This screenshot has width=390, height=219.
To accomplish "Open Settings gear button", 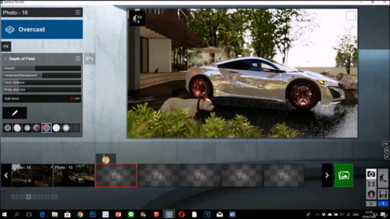I will [x=371, y=204].
